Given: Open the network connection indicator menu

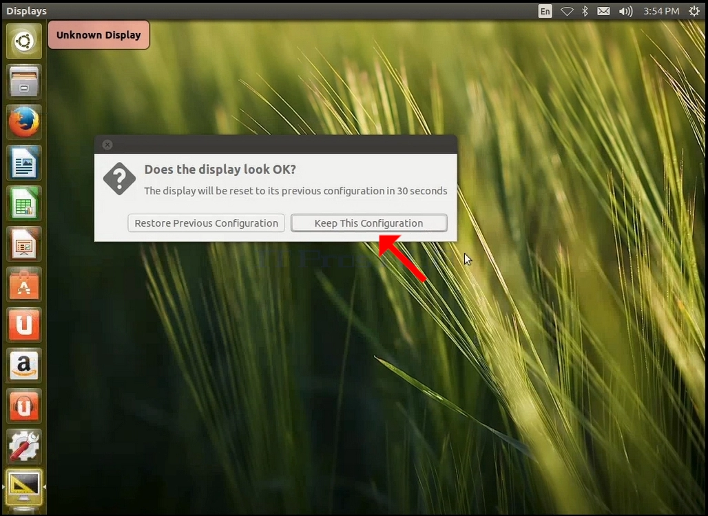Looking at the screenshot, I should coord(567,11).
